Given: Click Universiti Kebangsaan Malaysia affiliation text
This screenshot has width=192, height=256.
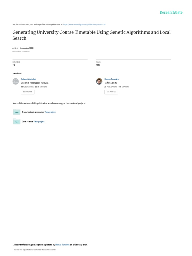Looking at the screenshot, I should (x=34, y=83).
